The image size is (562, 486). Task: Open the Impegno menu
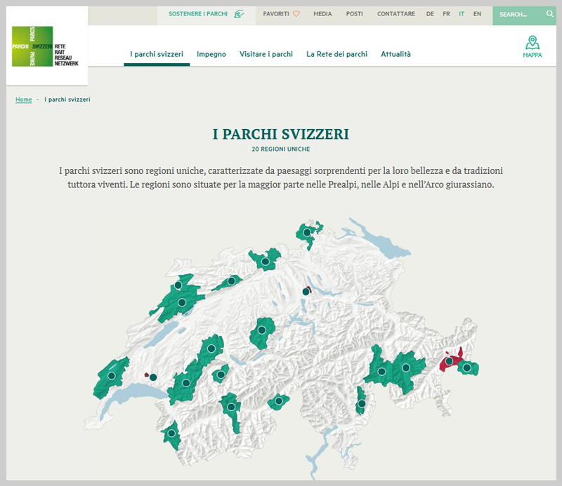tap(211, 54)
